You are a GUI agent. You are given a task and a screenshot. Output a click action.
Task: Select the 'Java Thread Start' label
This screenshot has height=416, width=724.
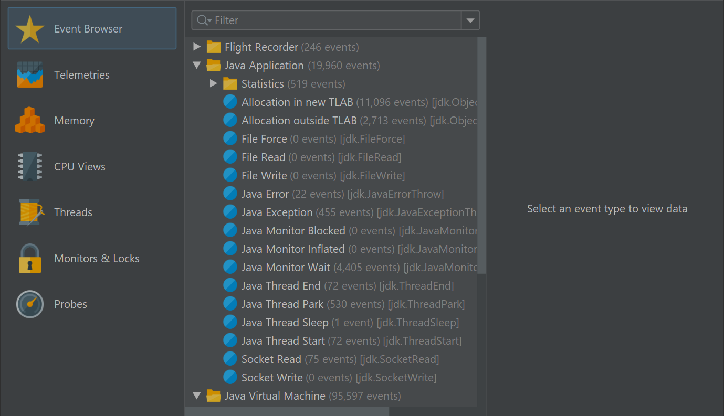pyautogui.click(x=283, y=341)
